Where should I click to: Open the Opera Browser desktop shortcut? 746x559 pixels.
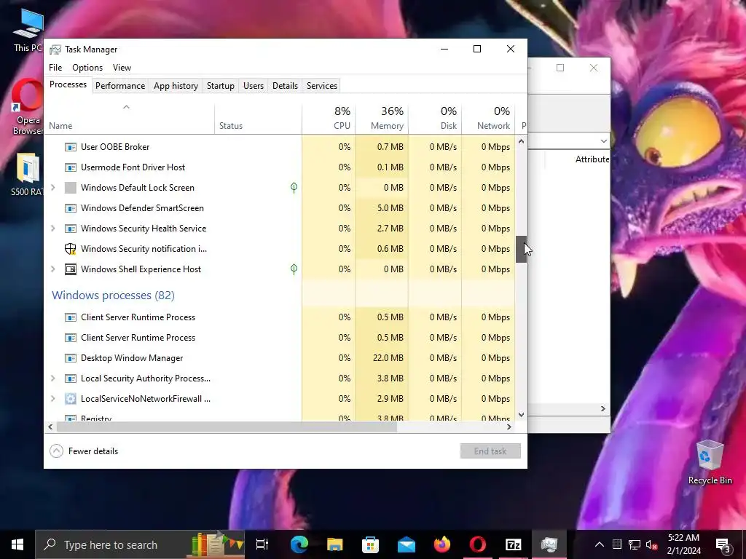pos(28,107)
